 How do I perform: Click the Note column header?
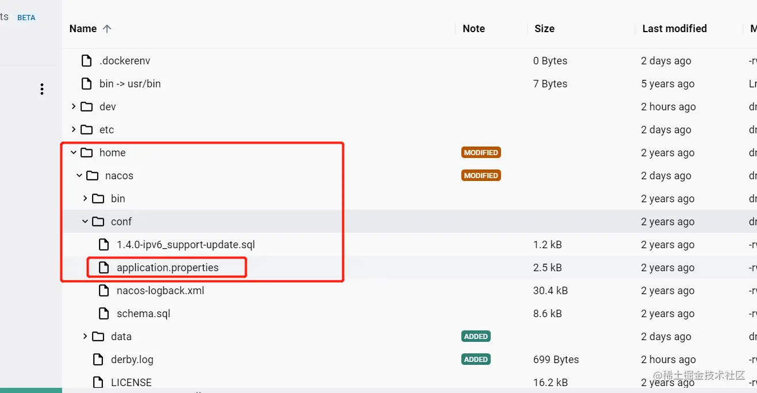473,29
